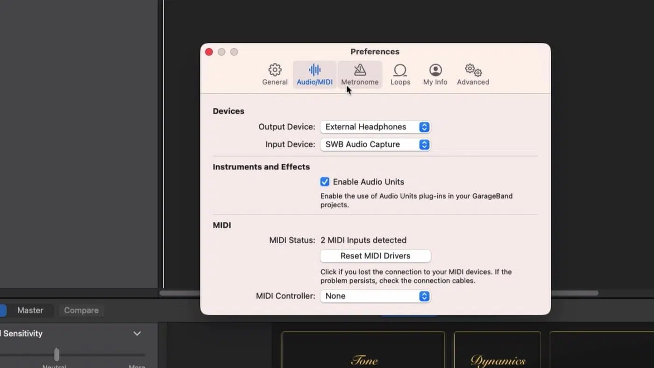Select the Compare tab
654x368 pixels.
click(x=81, y=310)
